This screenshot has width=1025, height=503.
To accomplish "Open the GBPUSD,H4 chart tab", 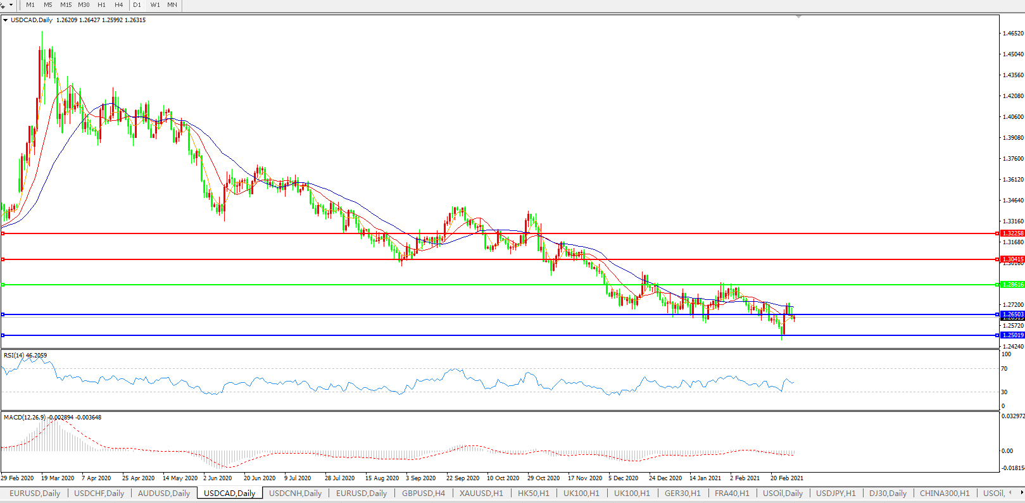I will pos(424,494).
